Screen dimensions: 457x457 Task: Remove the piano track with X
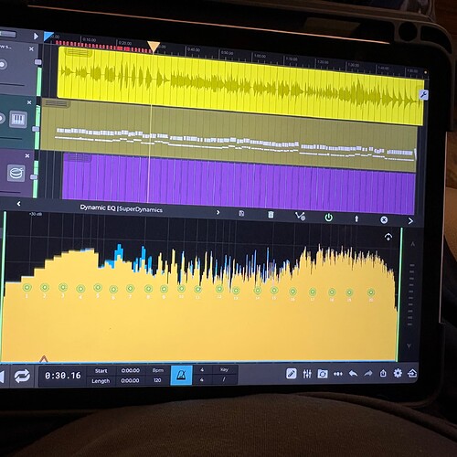[x=29, y=102]
